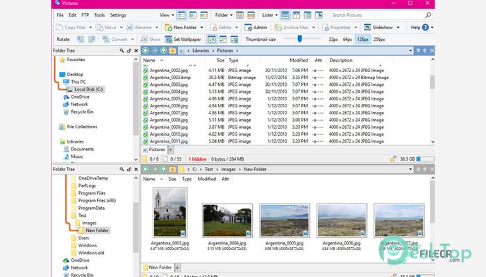Expand the Archive Files dropdown arrow
The image size is (486, 277).
313,28
